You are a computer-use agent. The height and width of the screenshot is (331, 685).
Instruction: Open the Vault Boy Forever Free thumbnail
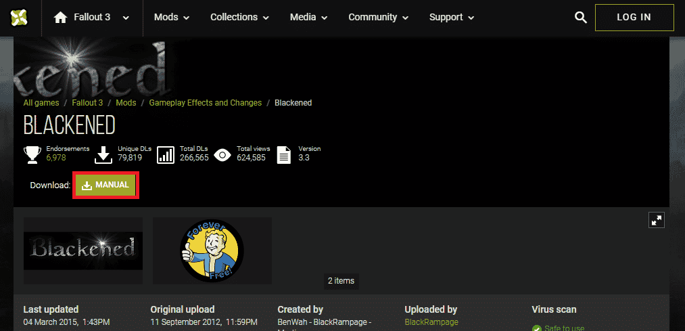coord(212,250)
